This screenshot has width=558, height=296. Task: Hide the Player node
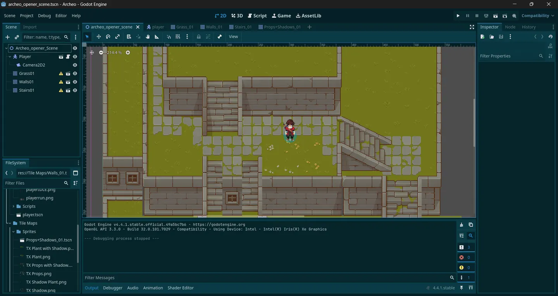[75, 56]
